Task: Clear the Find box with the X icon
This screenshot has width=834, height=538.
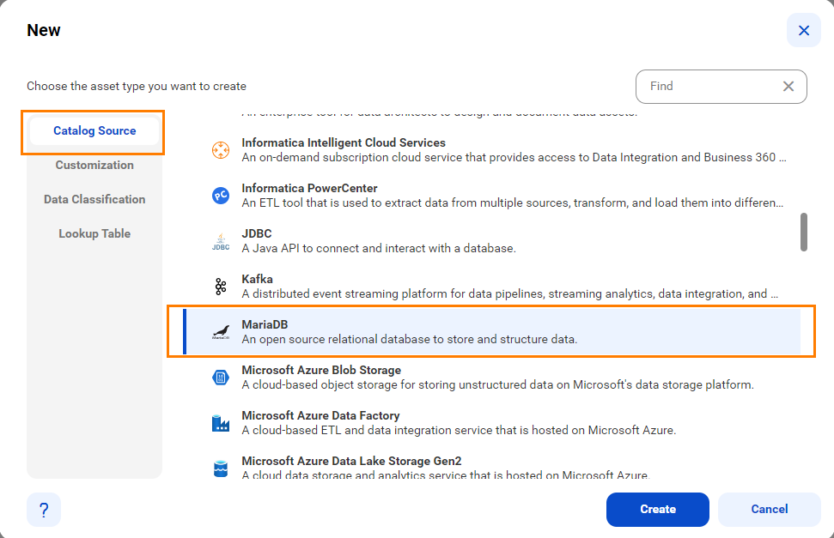Action: coord(788,86)
